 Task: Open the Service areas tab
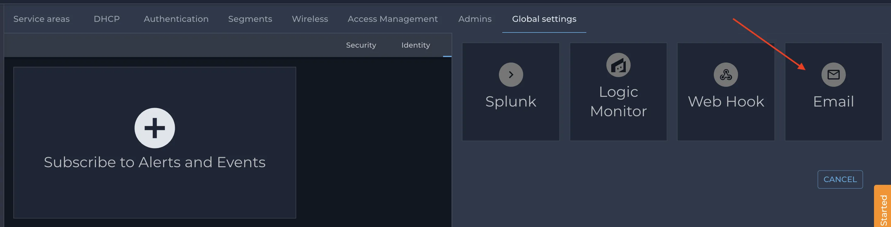click(42, 19)
